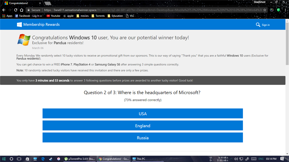Click the scrollbar down arrow

click(287, 154)
